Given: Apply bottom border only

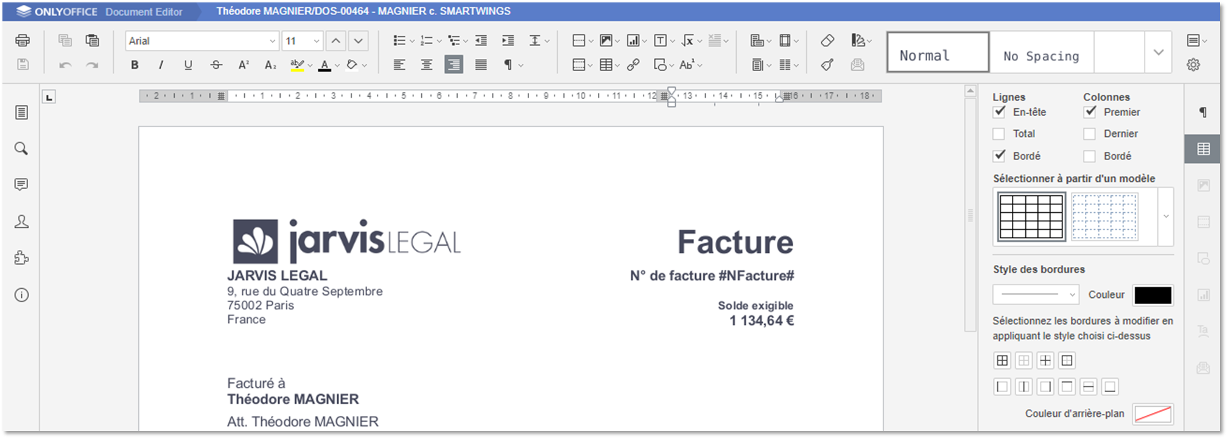Looking at the screenshot, I should pyautogui.click(x=1110, y=387).
